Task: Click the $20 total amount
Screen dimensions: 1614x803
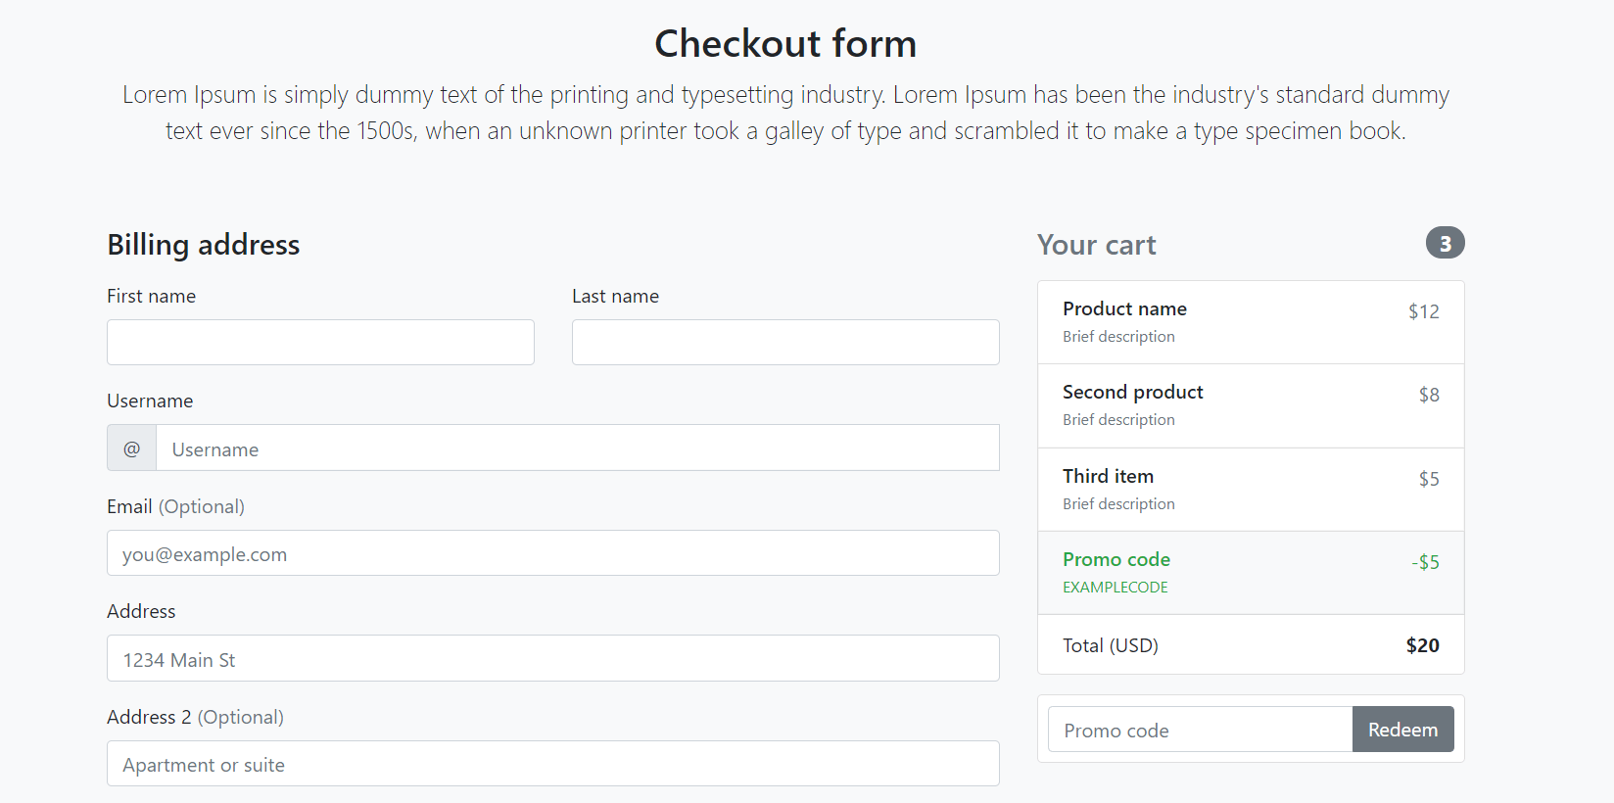Action: click(1422, 644)
